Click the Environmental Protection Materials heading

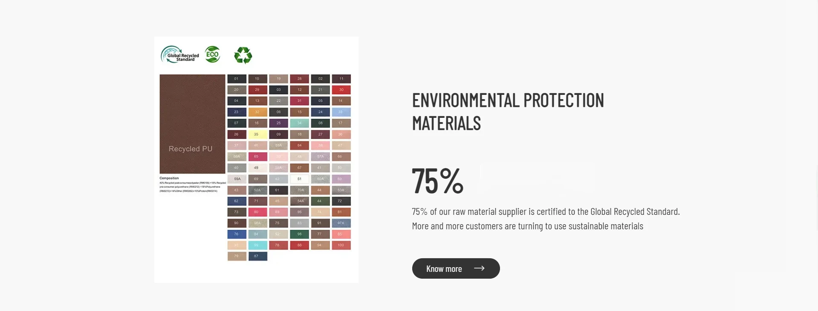pyautogui.click(x=508, y=112)
